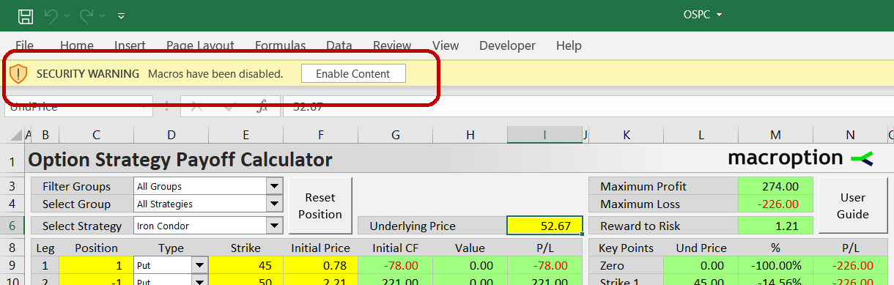The image size is (894, 285).
Task: Click the yellow Underlying Price cell 52.67
Action: pos(544,226)
